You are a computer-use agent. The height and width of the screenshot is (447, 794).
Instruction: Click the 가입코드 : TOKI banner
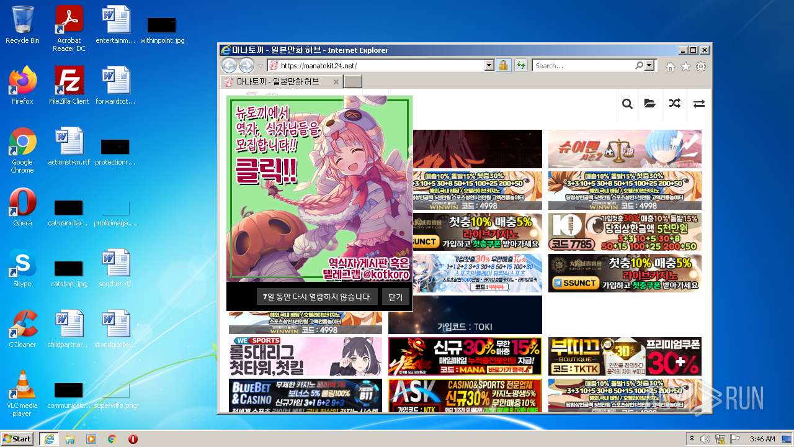(x=465, y=315)
